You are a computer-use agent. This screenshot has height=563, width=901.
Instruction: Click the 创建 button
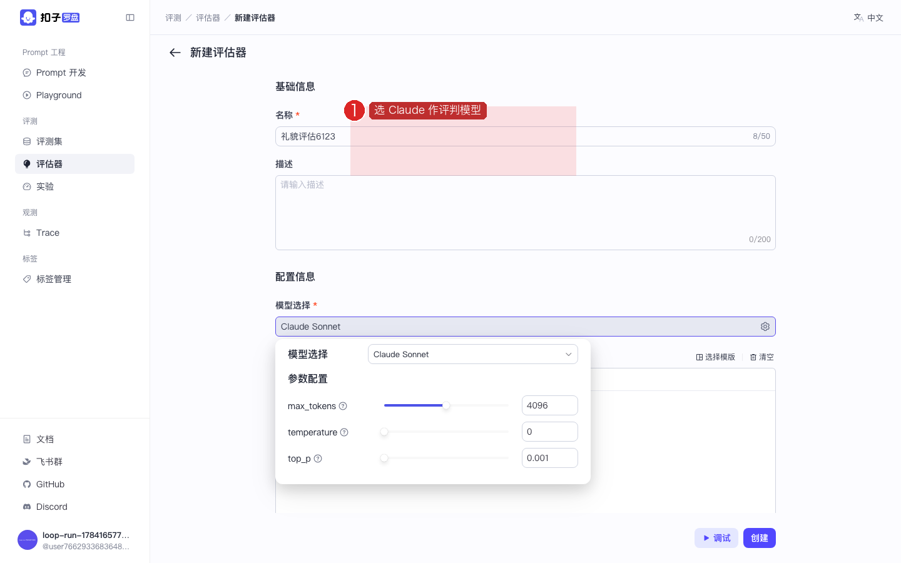(x=760, y=538)
